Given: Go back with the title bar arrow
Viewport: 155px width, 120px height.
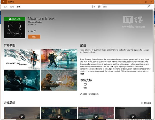Looking at the screenshot, I should (x=4, y=2).
